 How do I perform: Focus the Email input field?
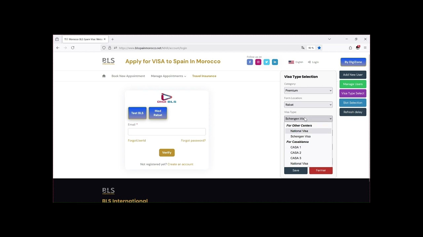click(167, 132)
